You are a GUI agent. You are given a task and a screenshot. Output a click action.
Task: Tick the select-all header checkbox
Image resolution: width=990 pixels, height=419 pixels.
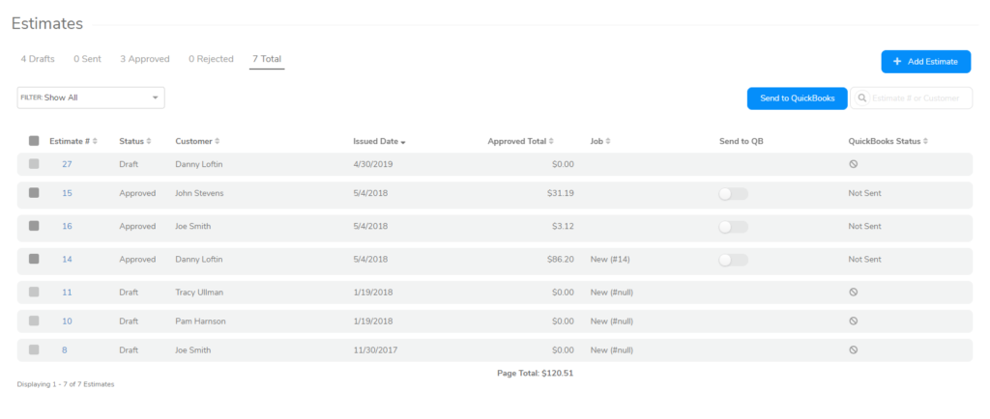click(34, 141)
